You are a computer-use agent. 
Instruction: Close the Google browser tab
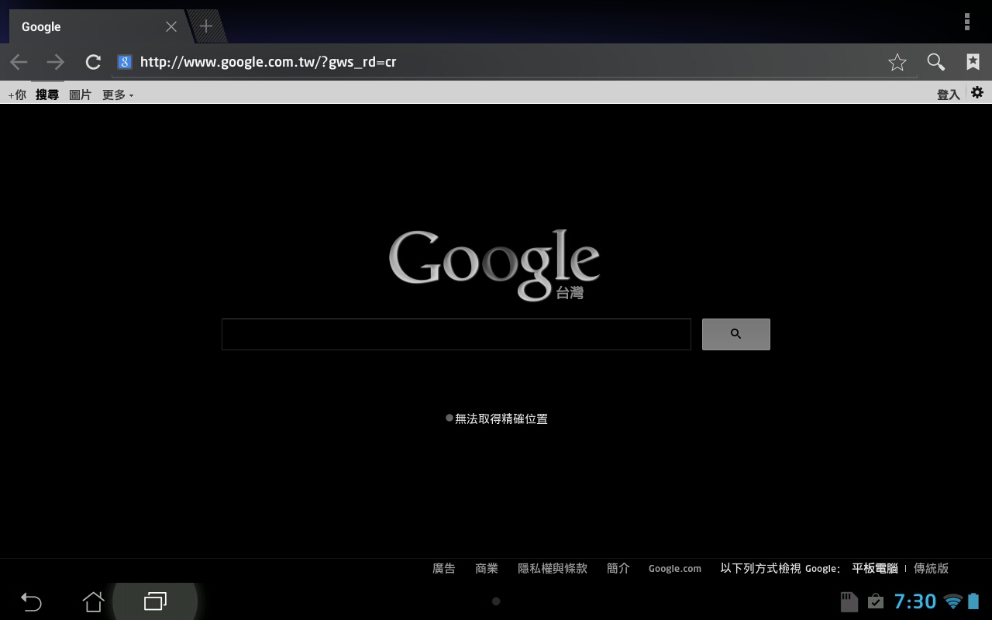pyautogui.click(x=171, y=26)
